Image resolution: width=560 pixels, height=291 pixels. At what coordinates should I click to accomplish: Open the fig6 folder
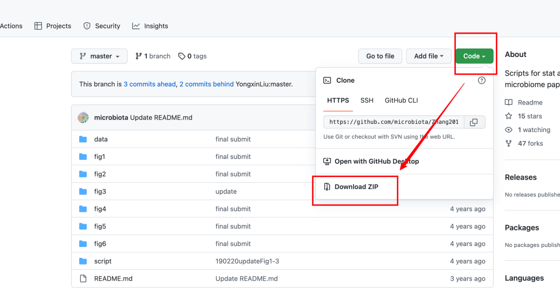100,244
